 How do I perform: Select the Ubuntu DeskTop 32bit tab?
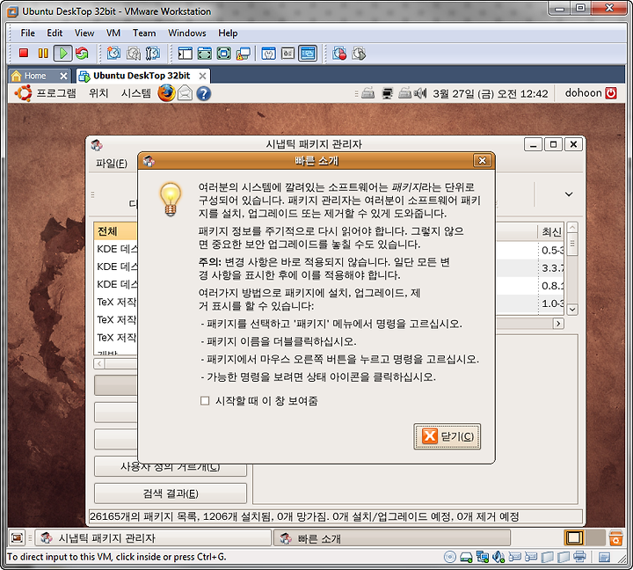point(142,76)
